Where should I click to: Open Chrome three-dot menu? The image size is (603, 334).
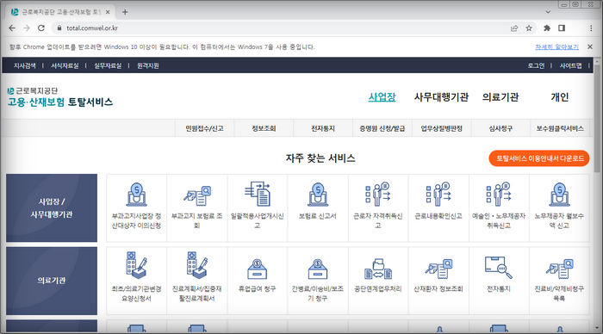click(x=591, y=28)
